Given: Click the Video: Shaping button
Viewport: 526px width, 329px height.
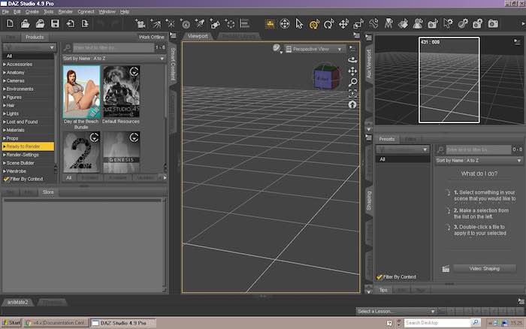Looking at the screenshot, I should click(x=485, y=269).
